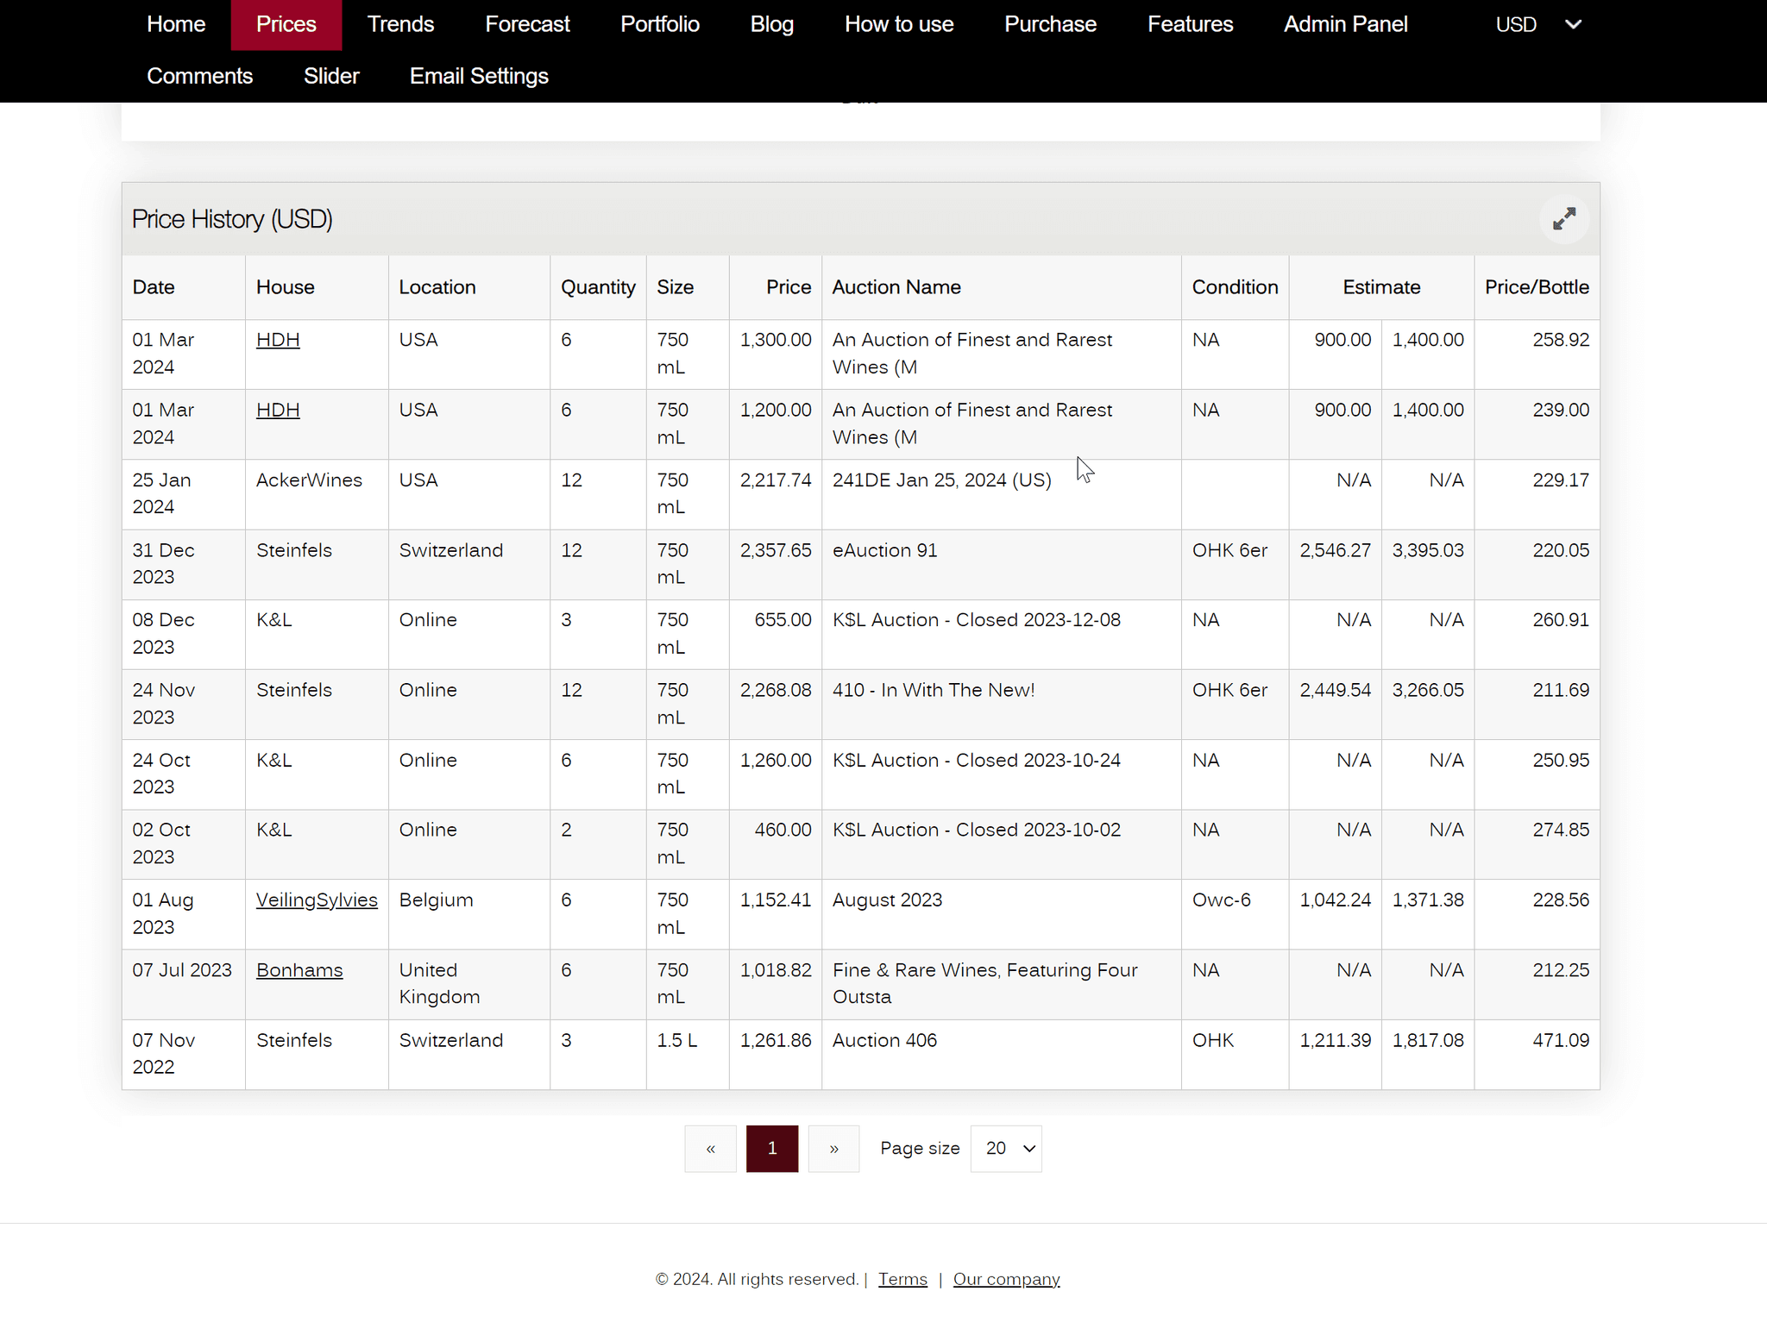Open the Comments navigation item
1767x1329 pixels.
(199, 76)
